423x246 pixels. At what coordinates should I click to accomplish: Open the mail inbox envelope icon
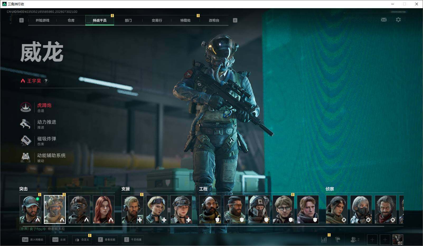pos(384,20)
